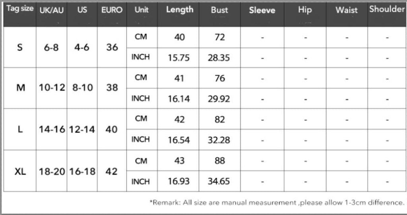Select EURO size 42 cell
The width and height of the screenshot is (407, 215).
tap(111, 171)
